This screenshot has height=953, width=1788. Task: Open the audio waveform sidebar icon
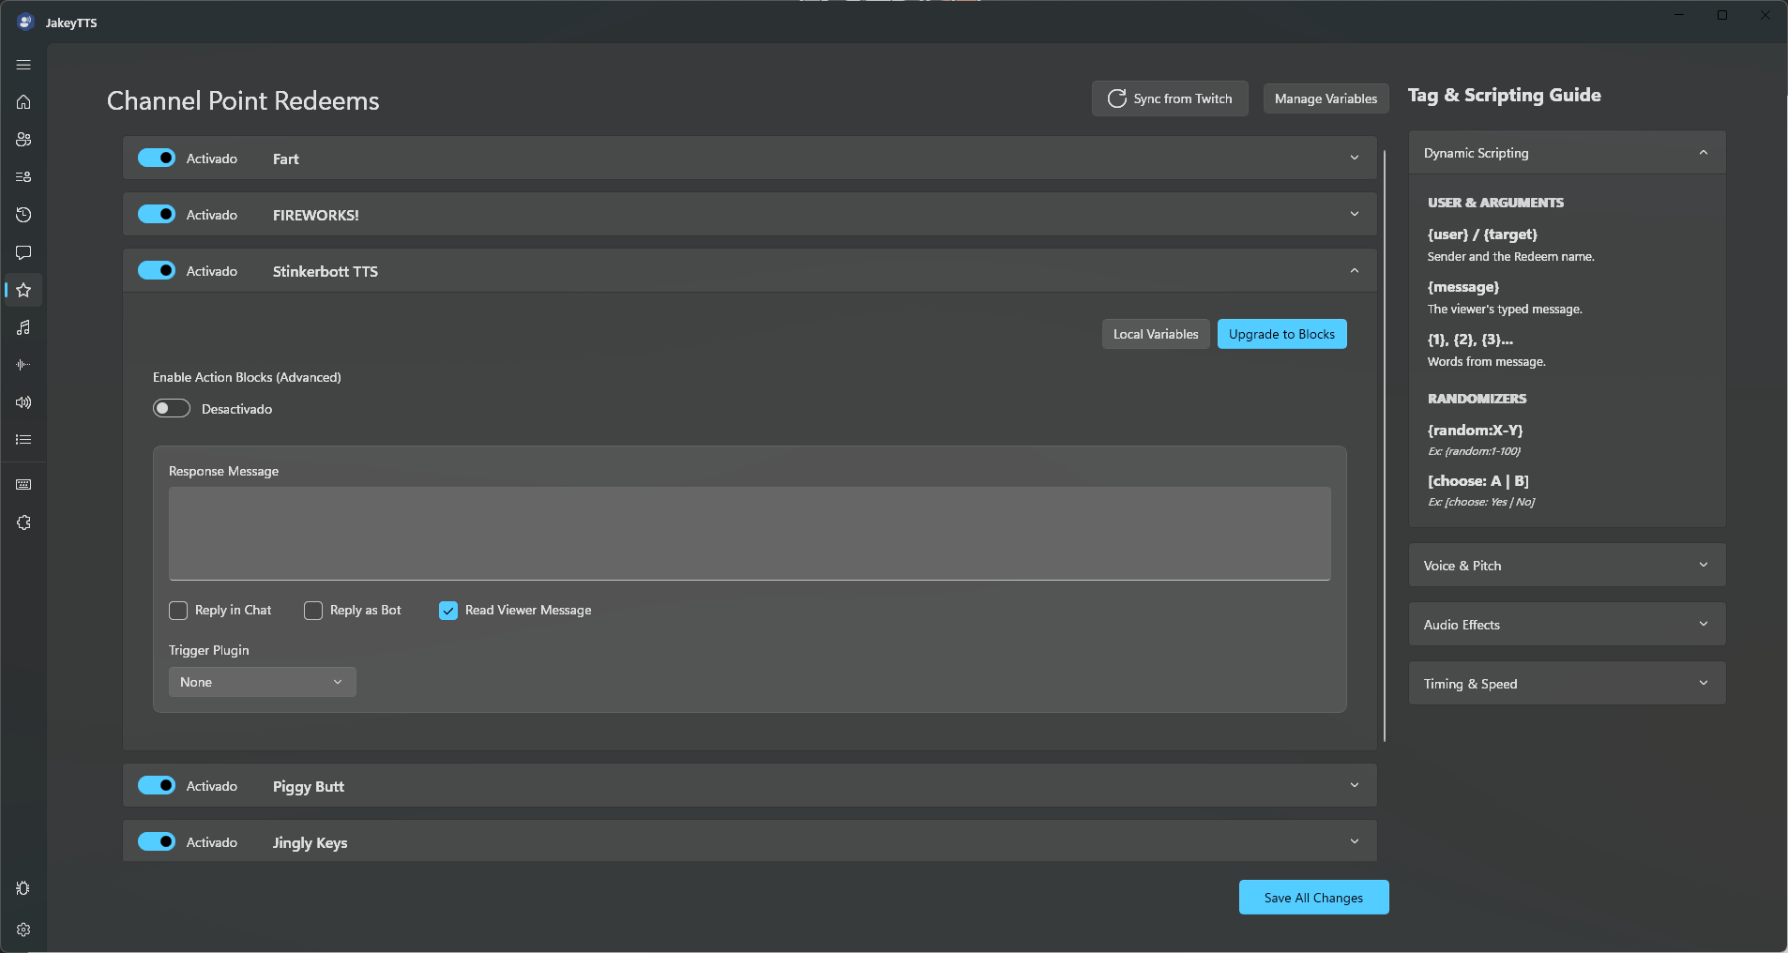click(23, 365)
